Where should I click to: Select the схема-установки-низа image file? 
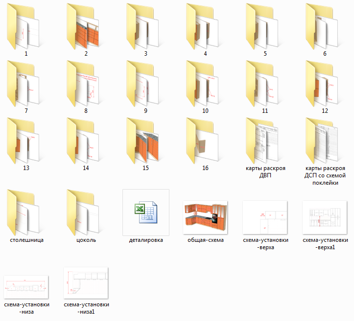[25, 287]
